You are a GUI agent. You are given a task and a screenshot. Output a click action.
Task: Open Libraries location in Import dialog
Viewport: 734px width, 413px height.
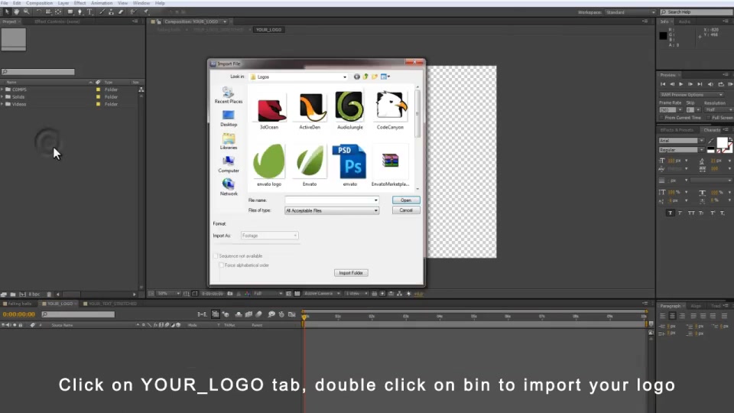point(229,141)
